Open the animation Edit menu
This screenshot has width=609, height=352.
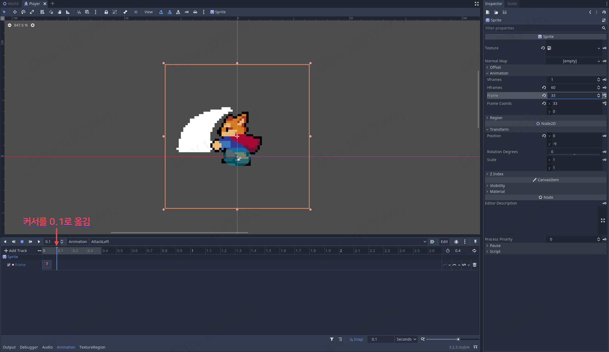click(444, 242)
